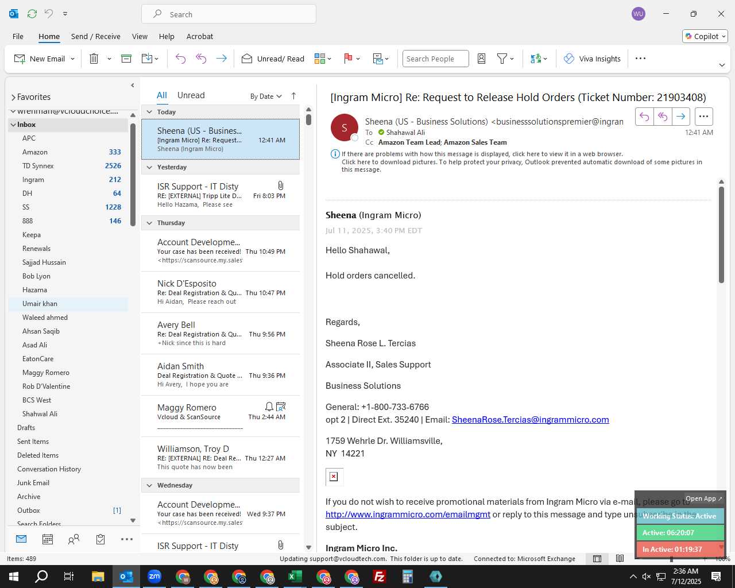Click the Send/Receive sync icon in title bar
The image size is (735, 588).
32,13
